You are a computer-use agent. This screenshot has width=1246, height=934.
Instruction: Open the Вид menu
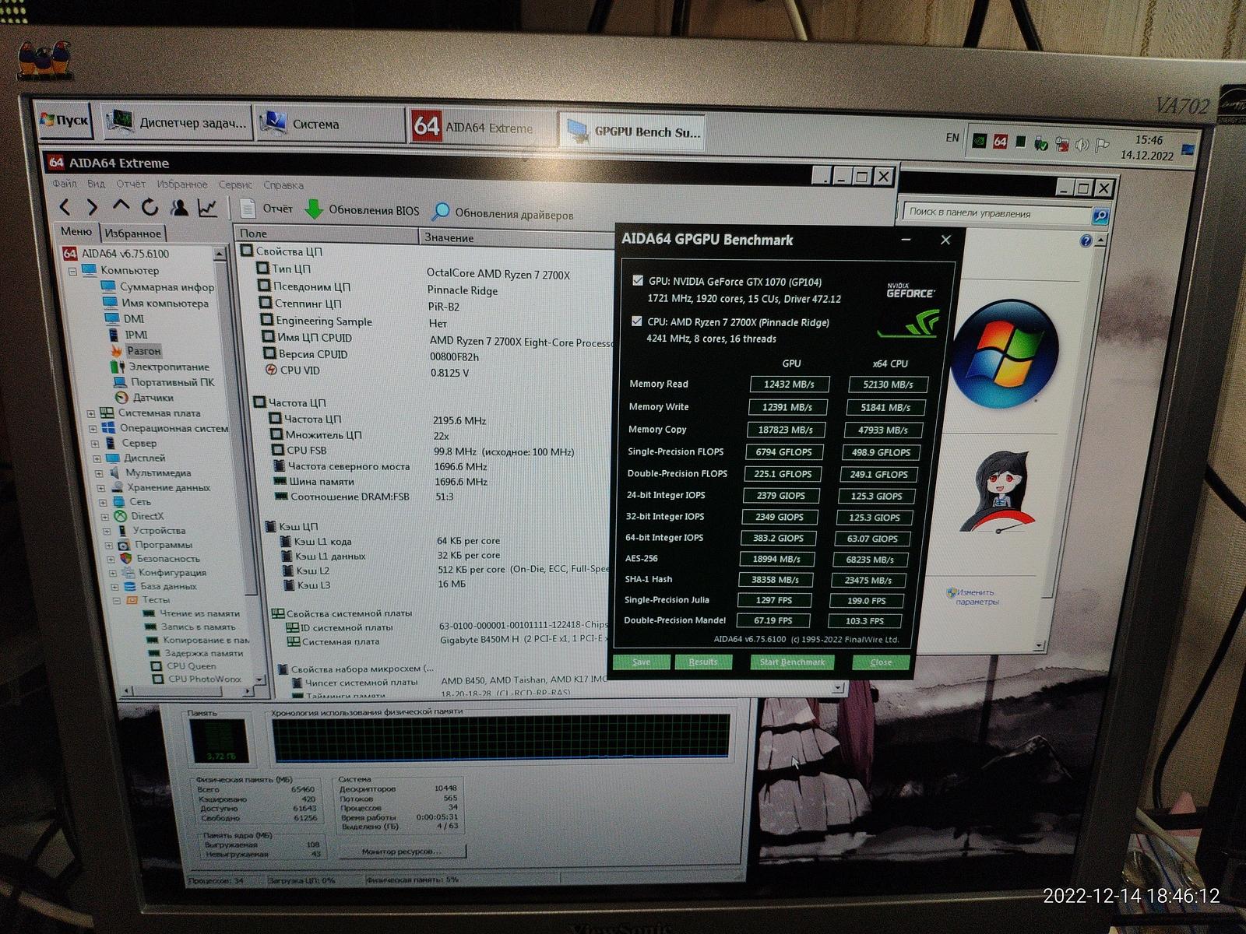tap(96, 184)
